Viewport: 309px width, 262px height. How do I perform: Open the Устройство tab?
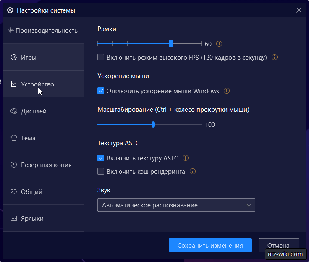44,84
